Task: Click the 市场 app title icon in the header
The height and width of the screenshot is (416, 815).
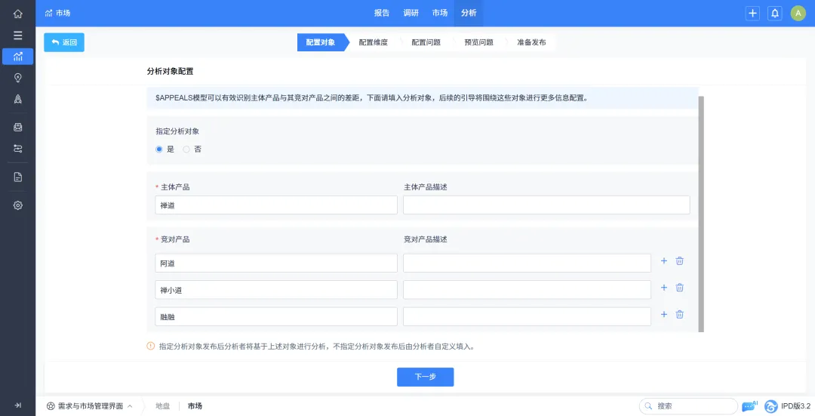Action: click(x=49, y=13)
